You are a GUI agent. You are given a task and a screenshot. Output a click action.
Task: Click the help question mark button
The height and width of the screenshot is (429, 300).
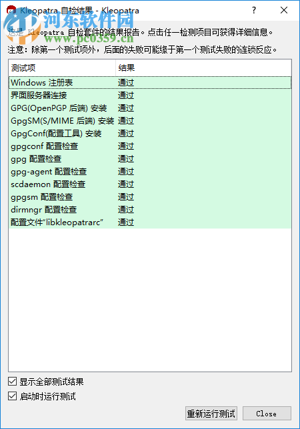(254, 11)
